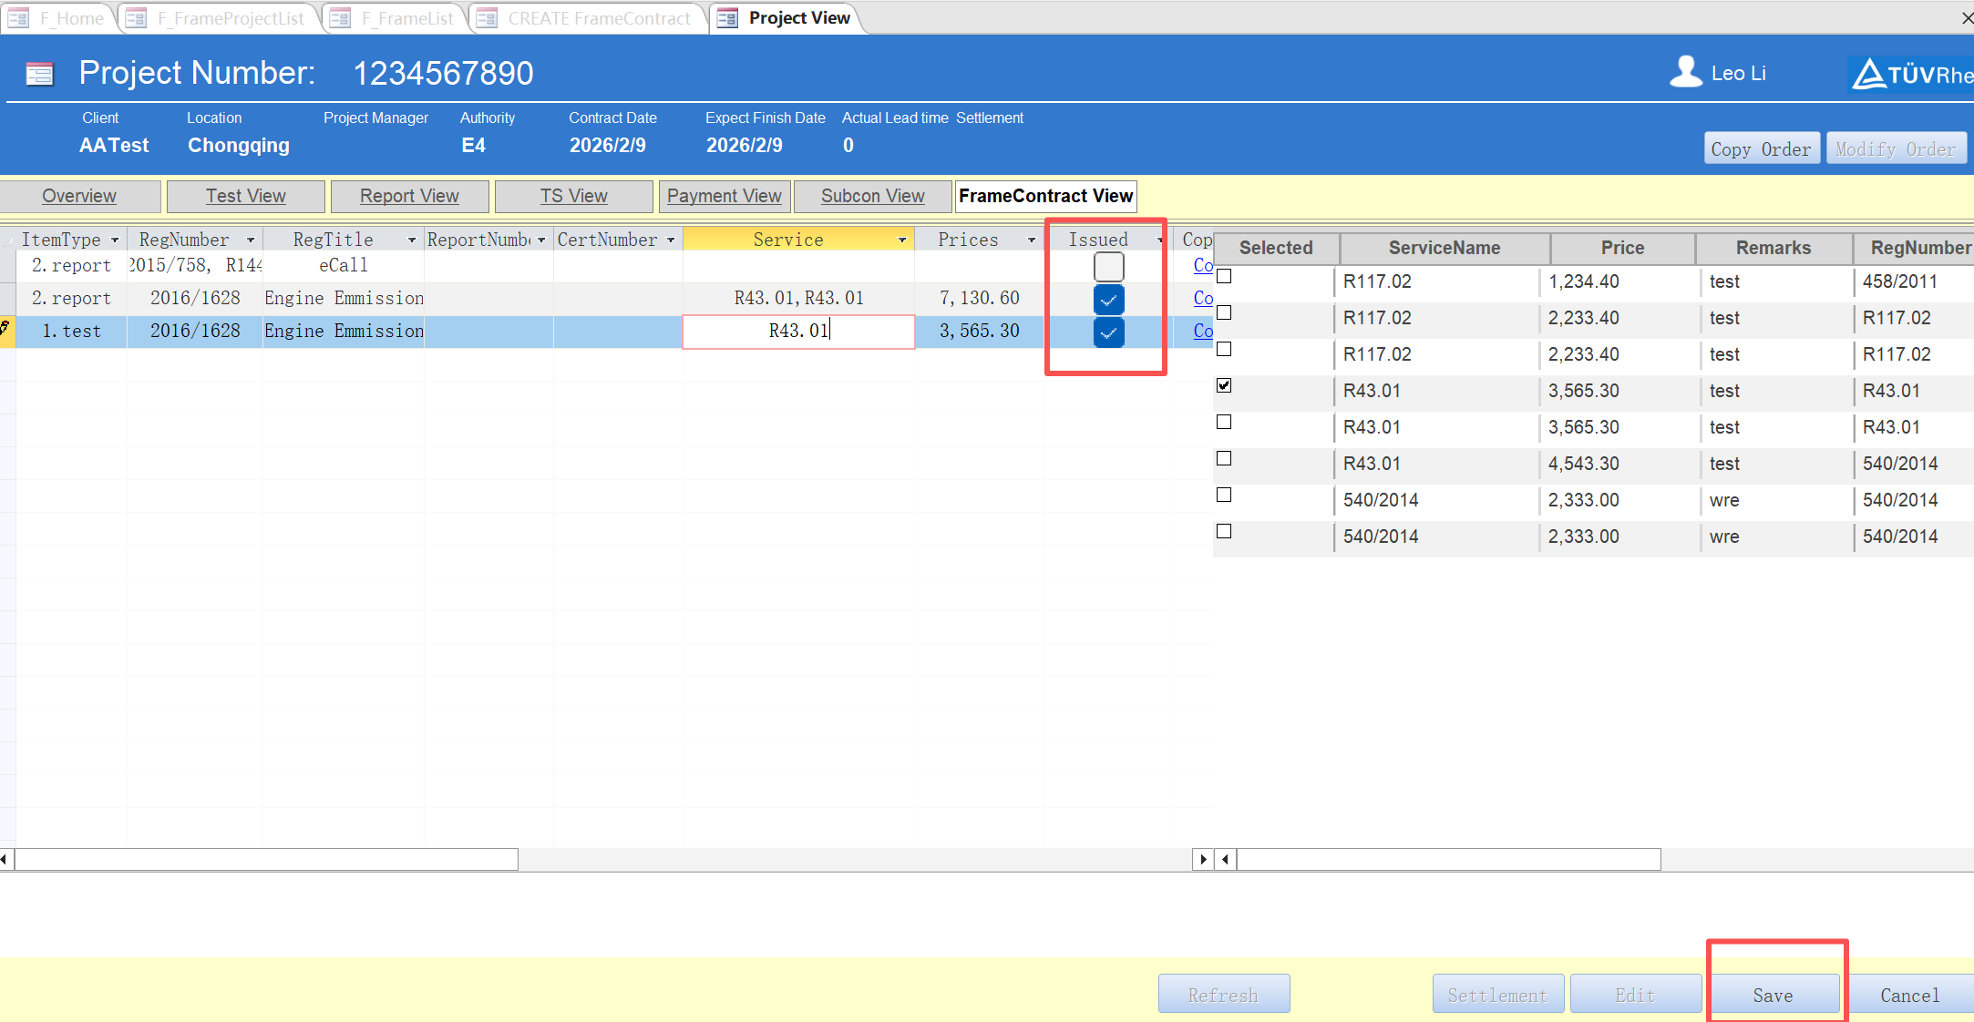Click the Service cell containing R43.01 text
Viewport: 1974px width, 1022px height.
tap(797, 331)
